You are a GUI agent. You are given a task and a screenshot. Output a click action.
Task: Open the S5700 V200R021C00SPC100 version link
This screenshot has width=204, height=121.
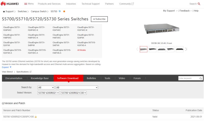[18, 117]
